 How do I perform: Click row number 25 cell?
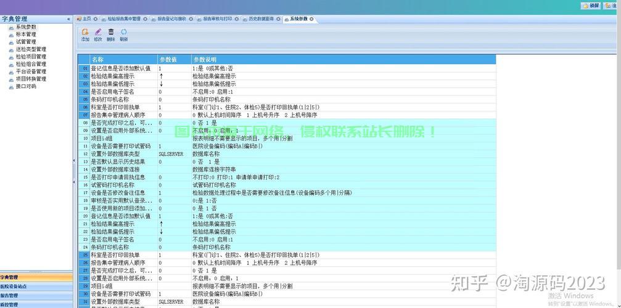pos(84,255)
